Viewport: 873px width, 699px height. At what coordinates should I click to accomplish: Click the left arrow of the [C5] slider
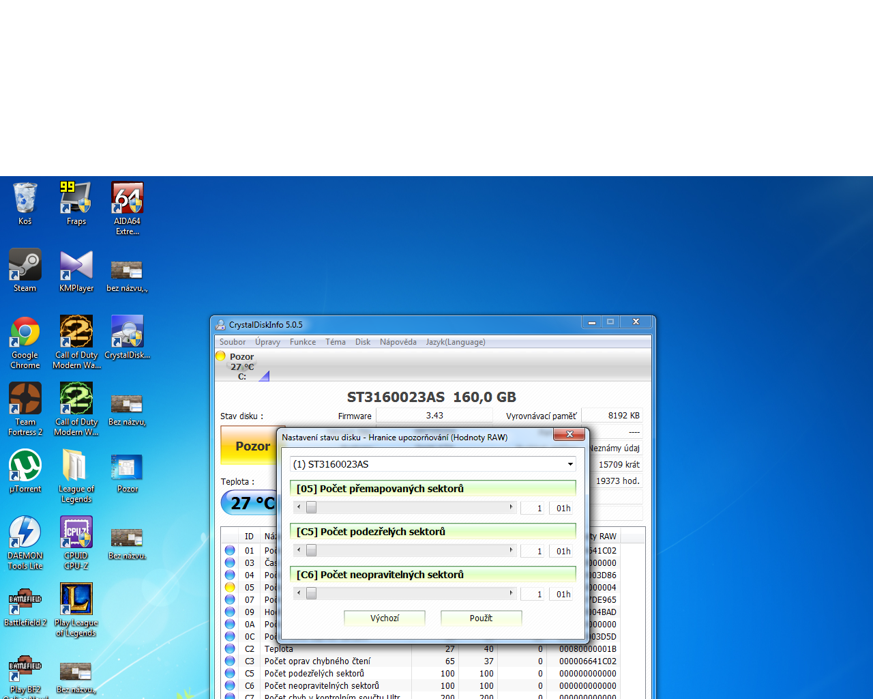pos(298,550)
